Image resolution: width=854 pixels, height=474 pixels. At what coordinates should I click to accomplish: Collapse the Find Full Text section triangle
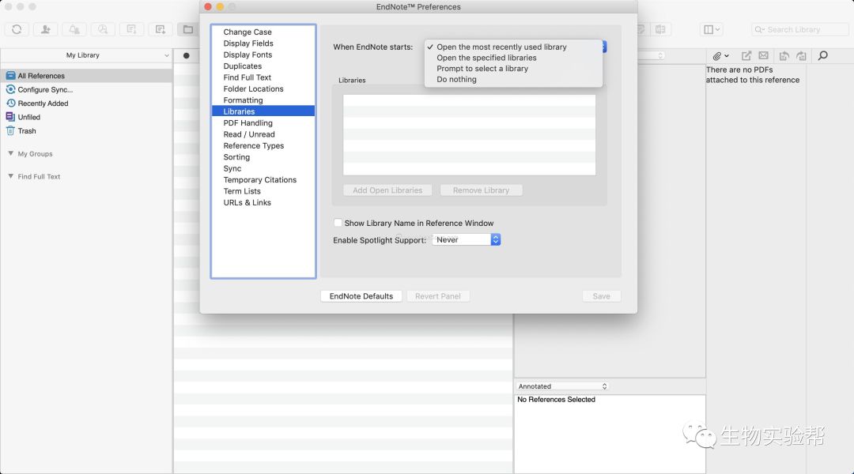[x=10, y=176]
